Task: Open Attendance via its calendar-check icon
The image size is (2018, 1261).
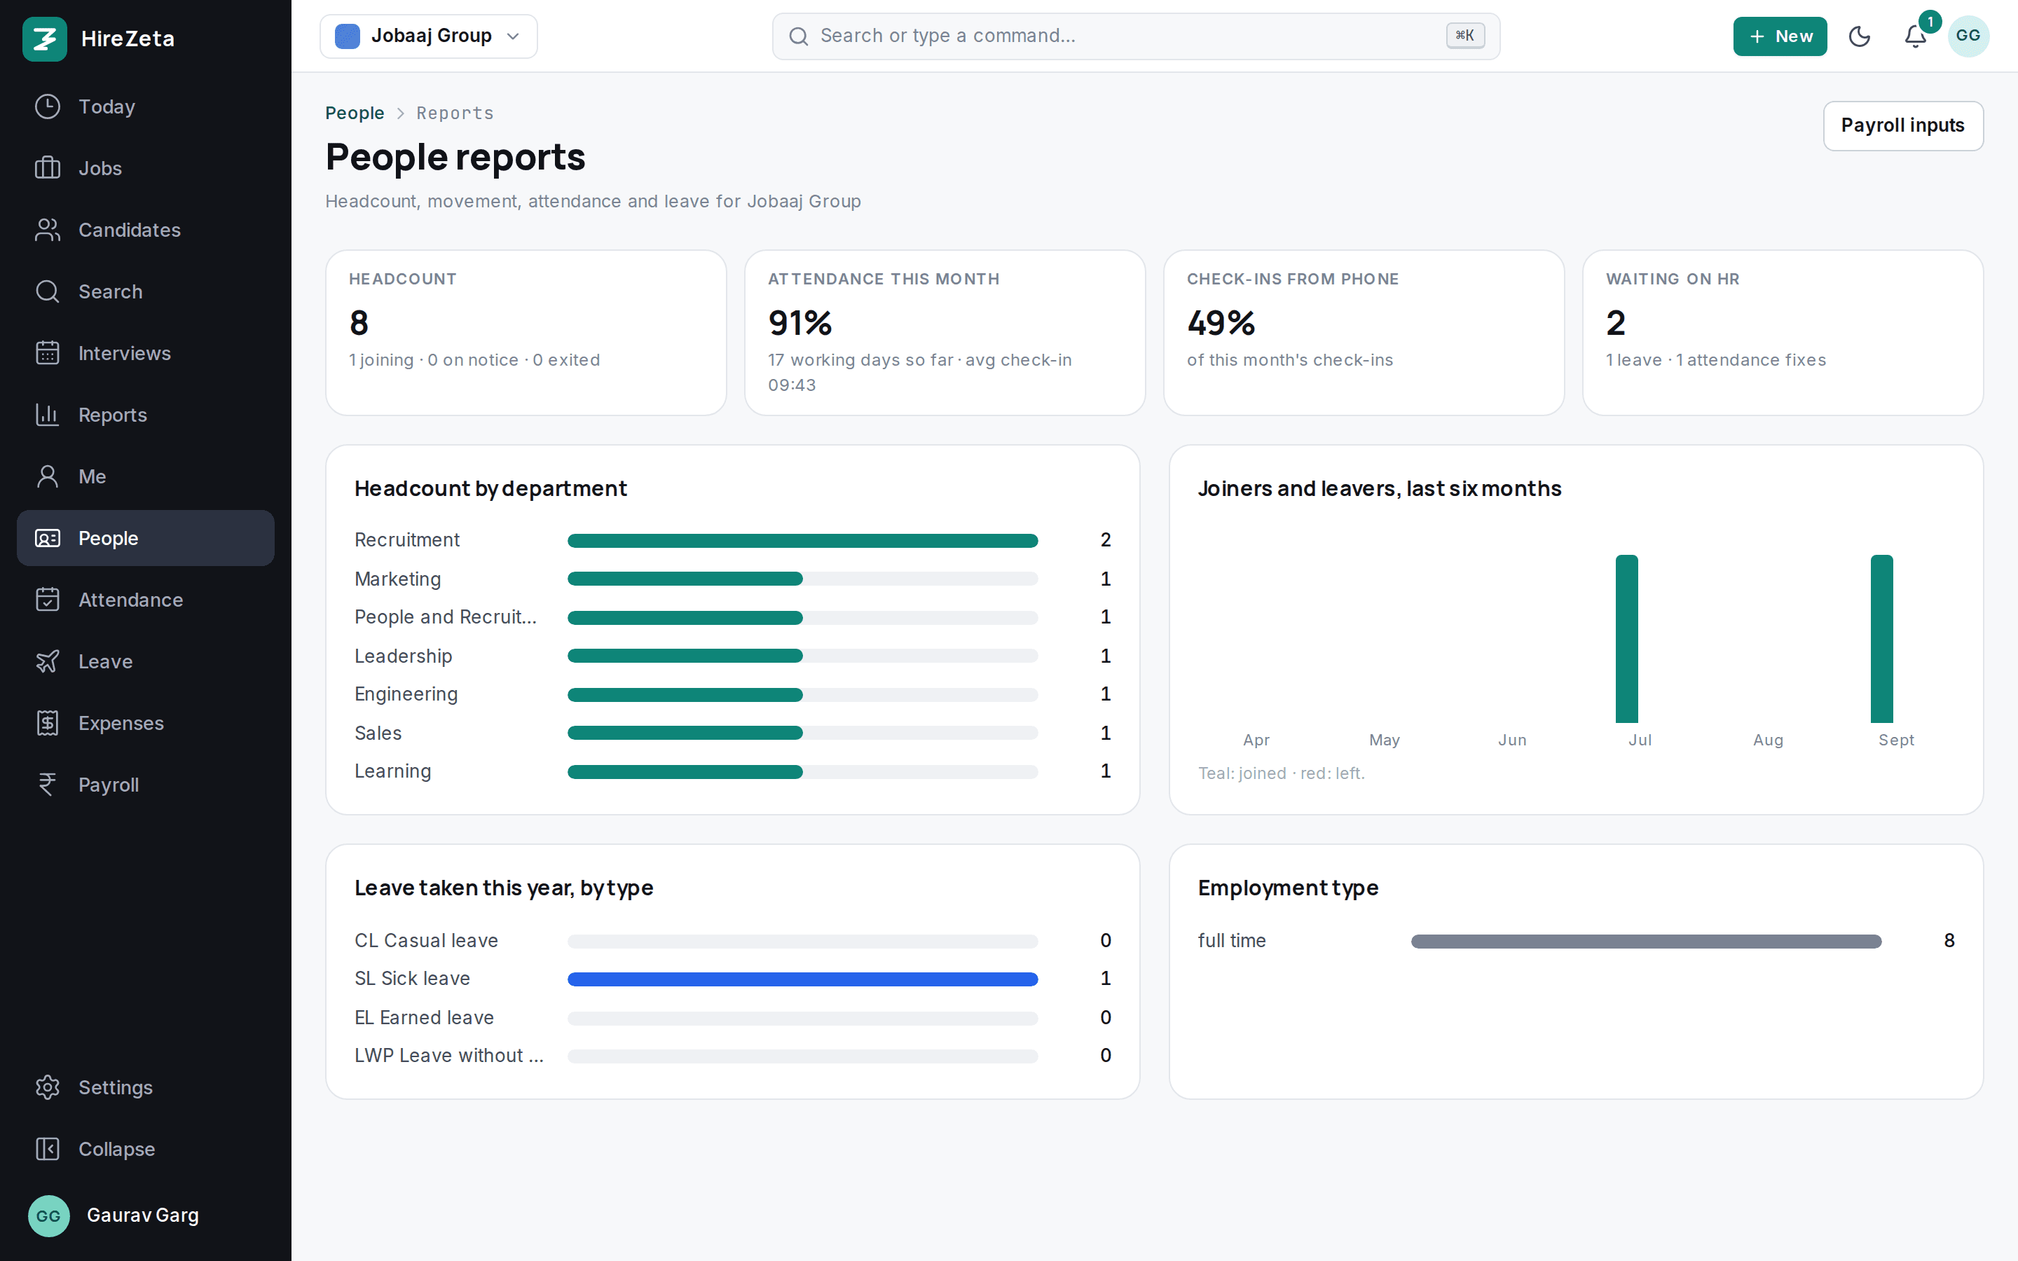Action: (x=48, y=600)
